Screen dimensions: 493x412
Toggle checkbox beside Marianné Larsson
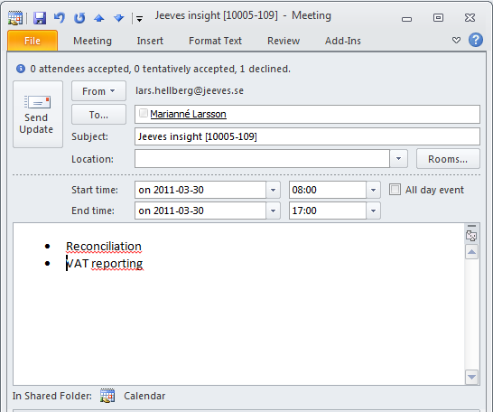pos(144,113)
